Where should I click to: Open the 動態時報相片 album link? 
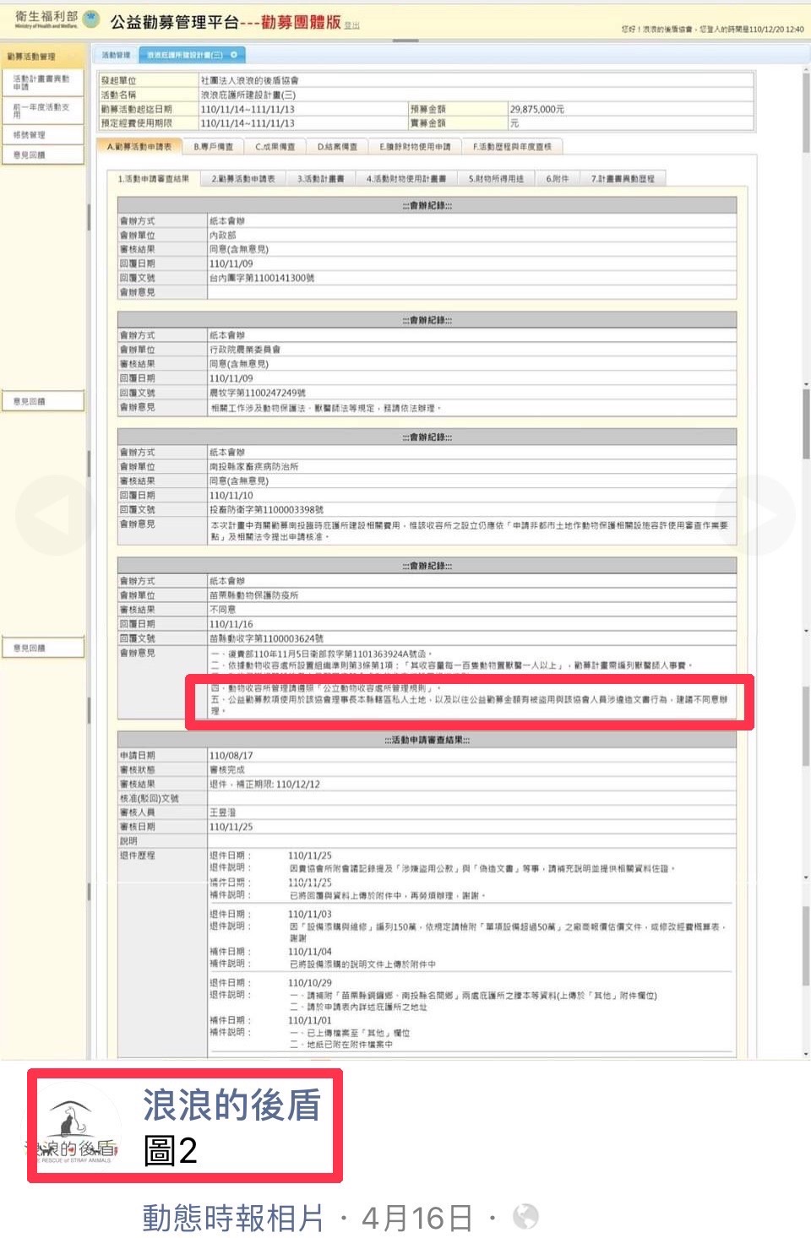pos(232,1218)
